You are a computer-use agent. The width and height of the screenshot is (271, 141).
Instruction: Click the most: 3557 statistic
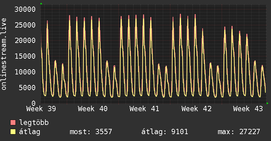point(91,132)
